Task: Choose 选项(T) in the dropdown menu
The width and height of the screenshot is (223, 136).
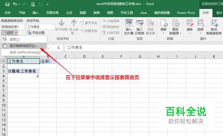Action: [x=24, y=39]
